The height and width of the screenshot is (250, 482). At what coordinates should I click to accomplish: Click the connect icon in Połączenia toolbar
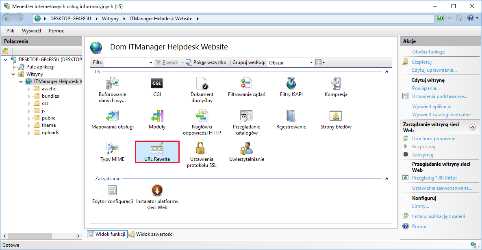(5, 51)
